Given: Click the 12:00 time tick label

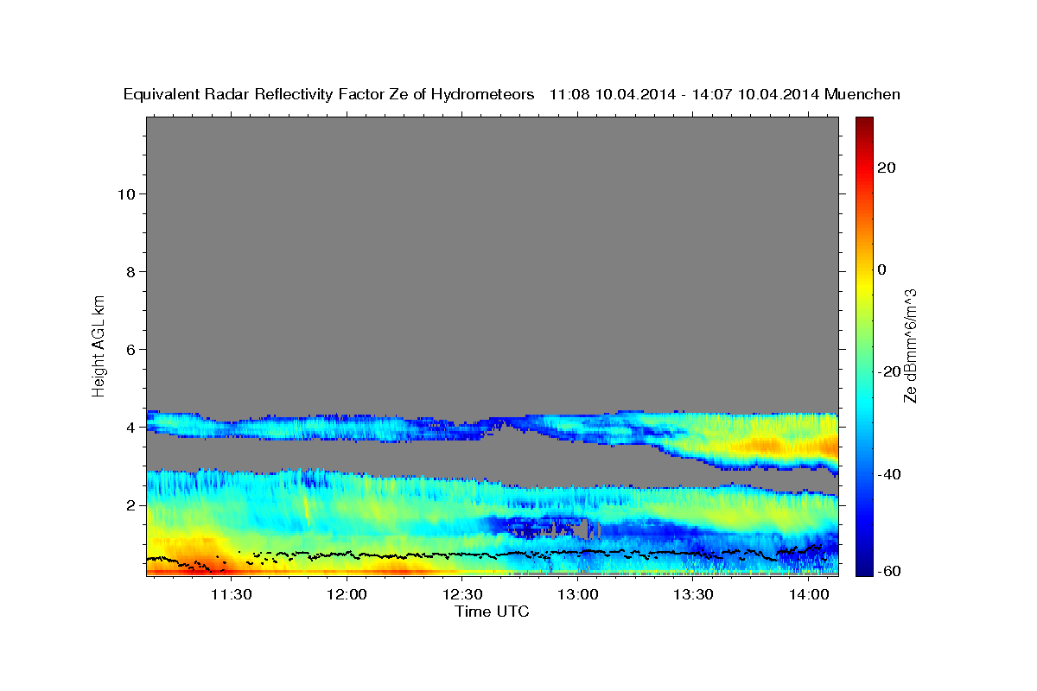Looking at the screenshot, I should [347, 595].
